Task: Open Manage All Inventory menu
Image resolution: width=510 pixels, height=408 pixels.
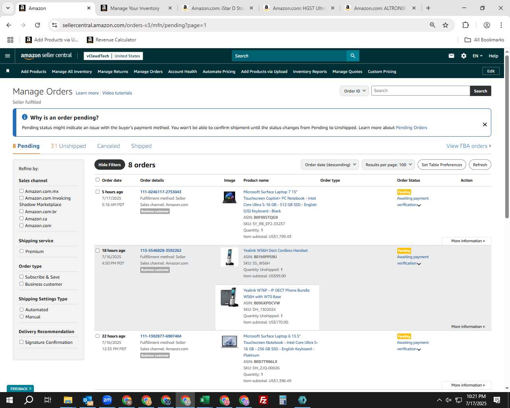Action: coord(72,71)
